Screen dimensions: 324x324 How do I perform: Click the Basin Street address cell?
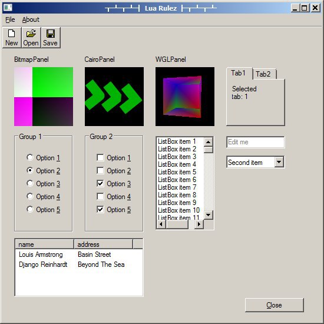(x=94, y=254)
